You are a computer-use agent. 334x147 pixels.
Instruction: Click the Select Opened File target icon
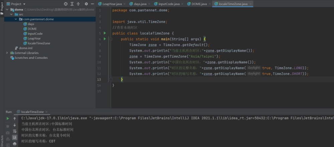click(65, 4)
